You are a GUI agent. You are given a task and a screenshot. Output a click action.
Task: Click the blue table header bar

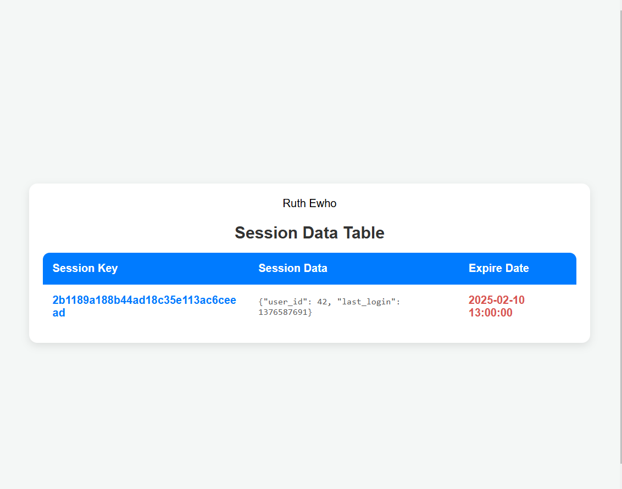coord(309,268)
